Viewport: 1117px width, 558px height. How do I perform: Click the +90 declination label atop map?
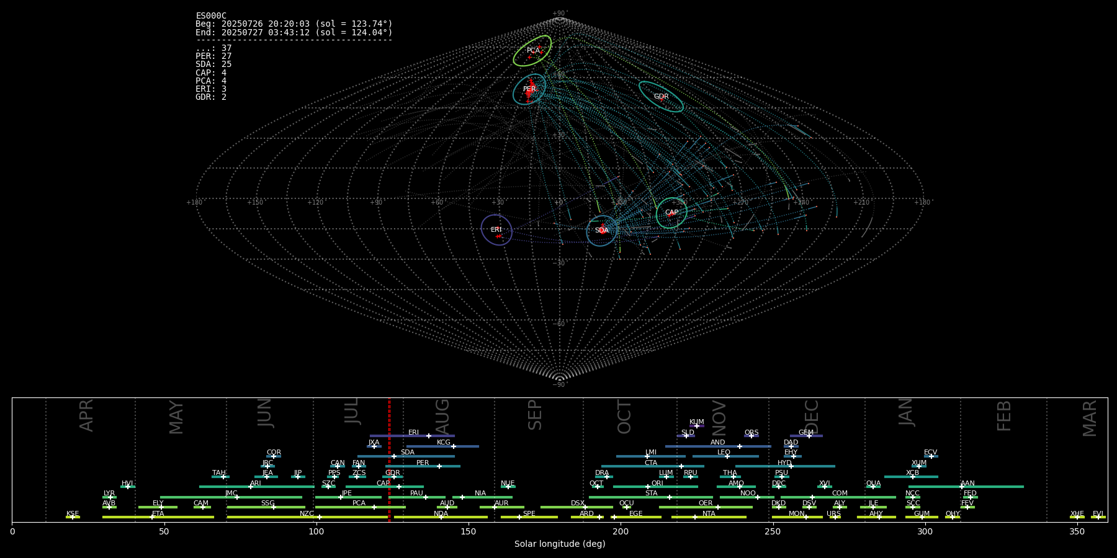(x=560, y=13)
